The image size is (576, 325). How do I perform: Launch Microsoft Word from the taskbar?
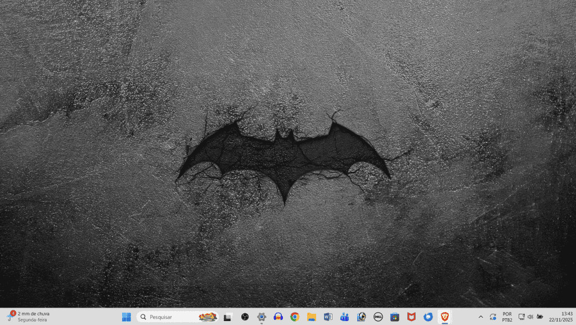click(x=328, y=317)
